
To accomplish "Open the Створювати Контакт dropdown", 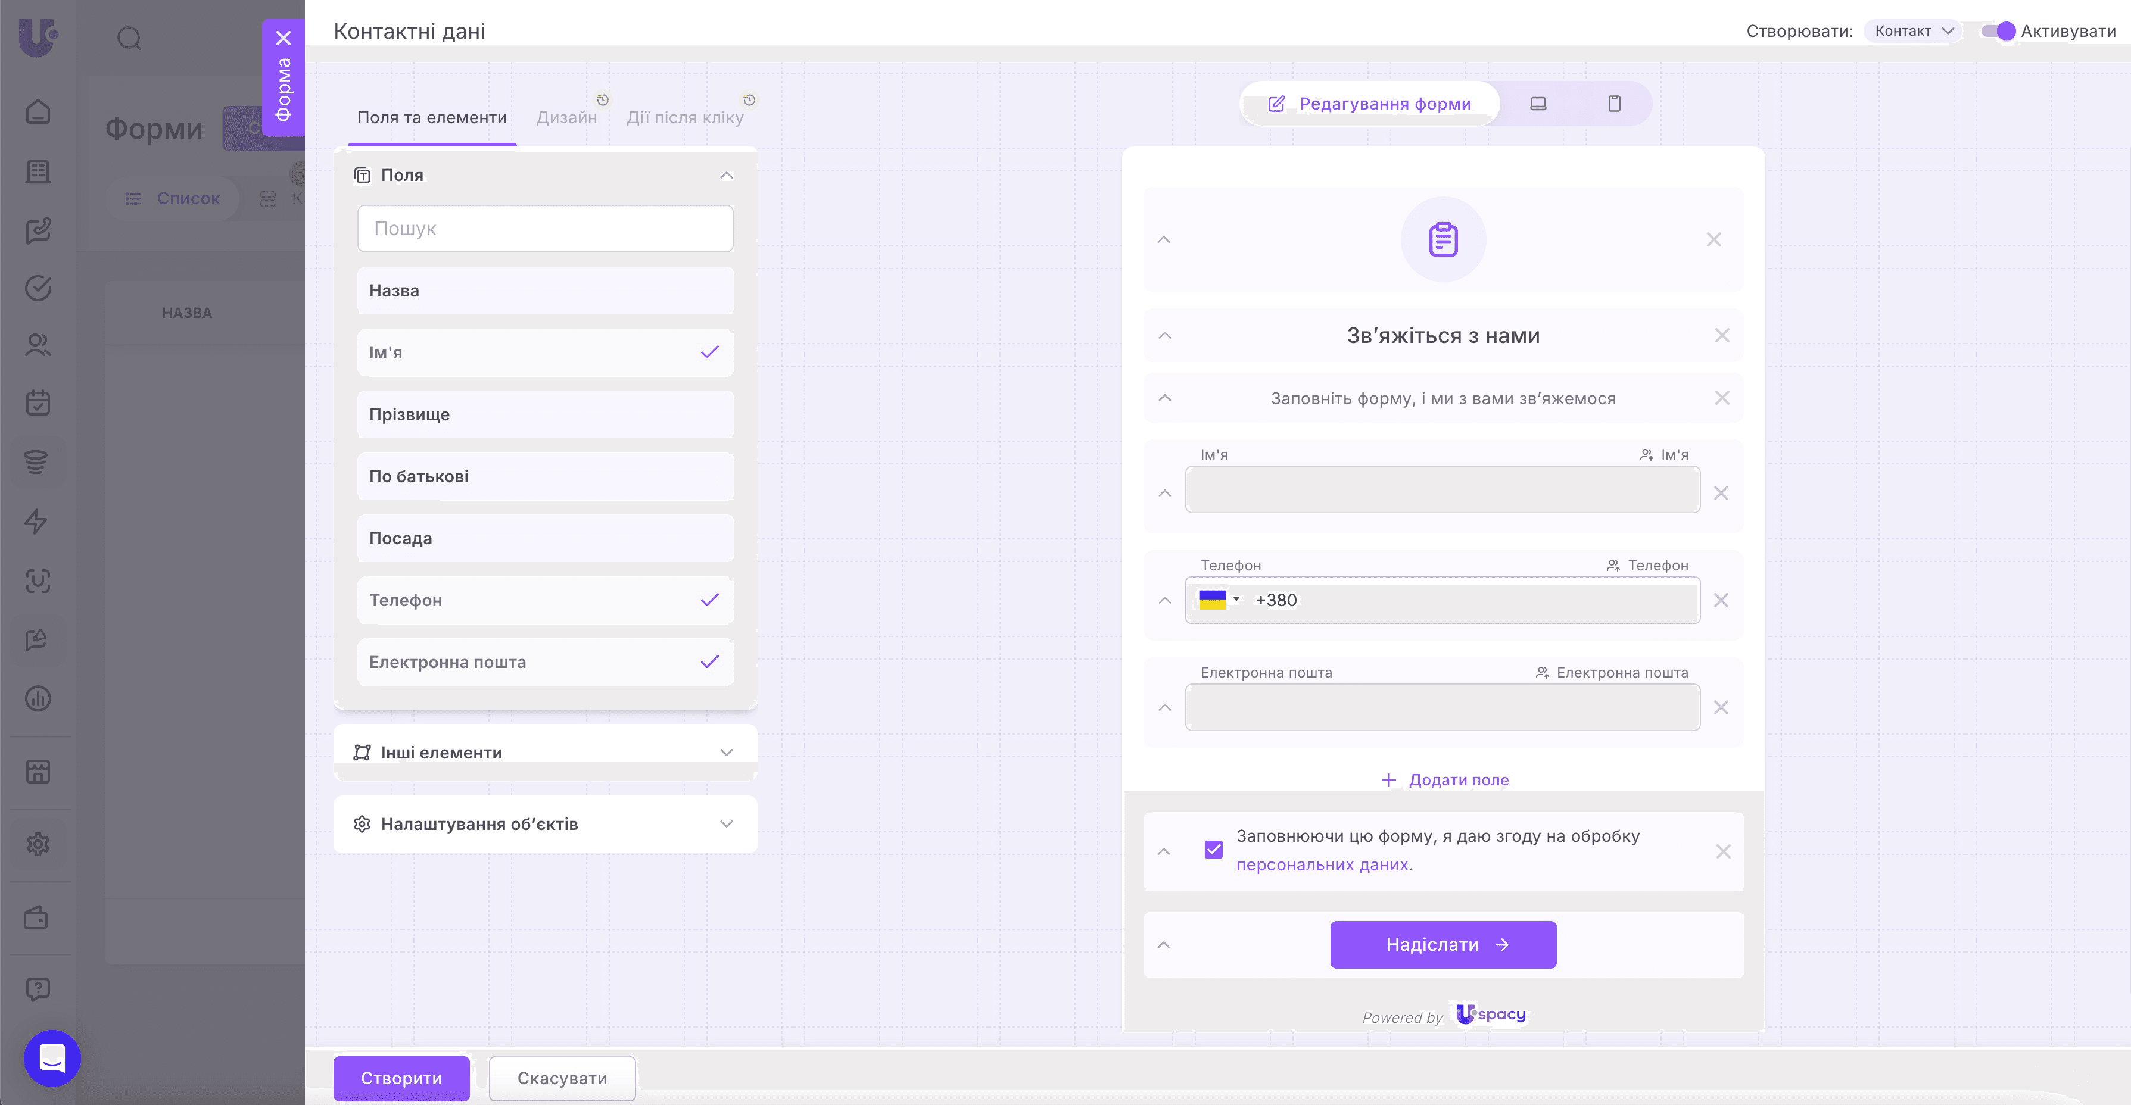I will click(x=1912, y=32).
